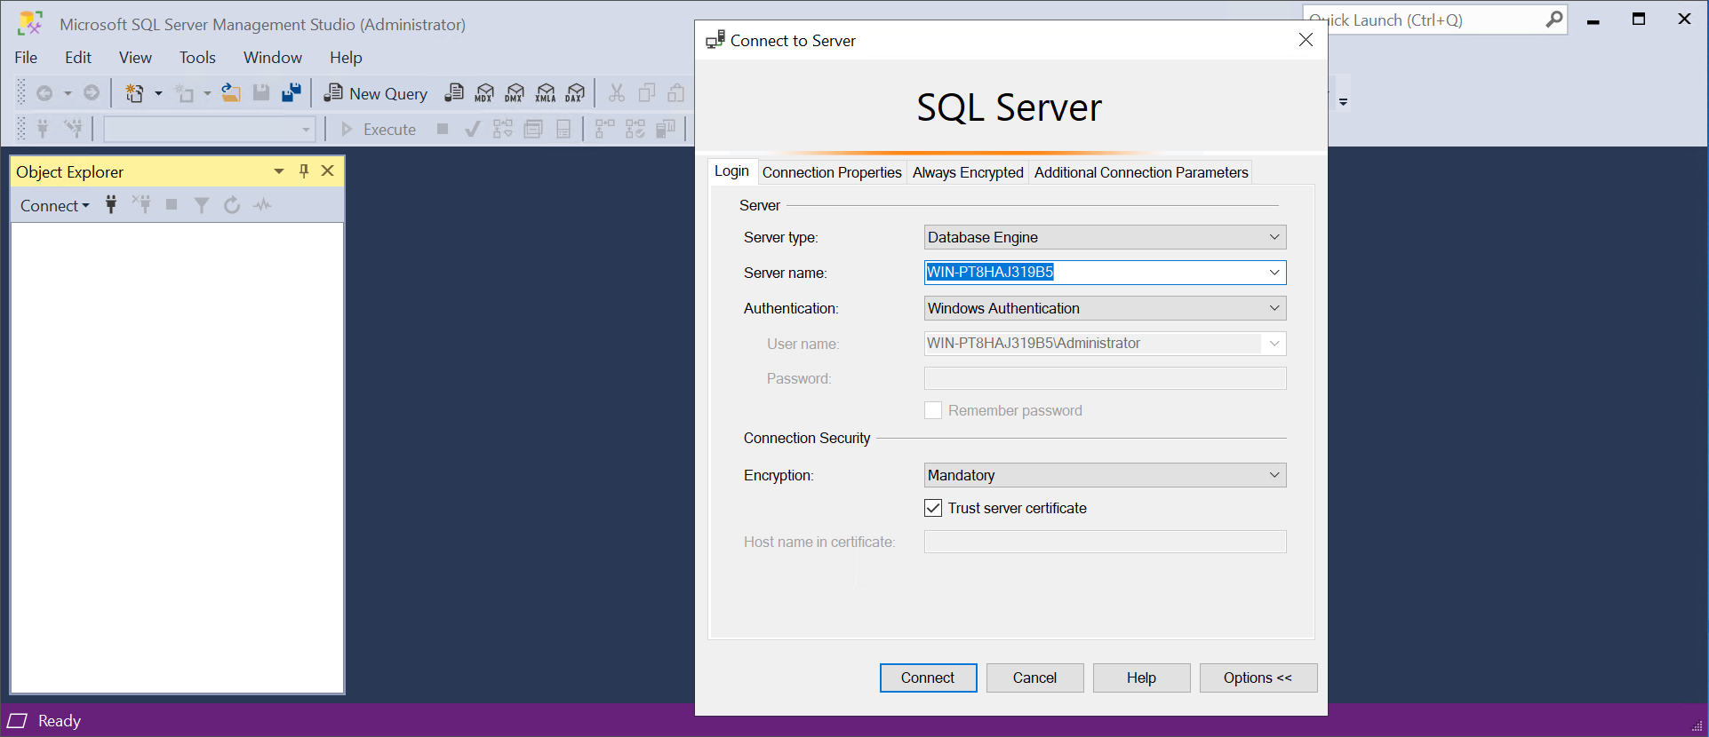The width and height of the screenshot is (1709, 737).
Task: Click the Copy icon in toolbar
Action: click(647, 93)
